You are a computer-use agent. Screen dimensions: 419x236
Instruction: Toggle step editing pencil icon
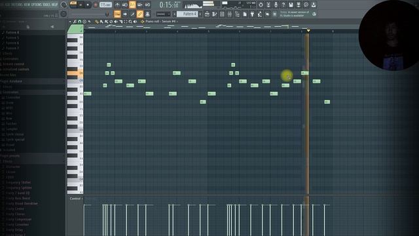coord(132,14)
